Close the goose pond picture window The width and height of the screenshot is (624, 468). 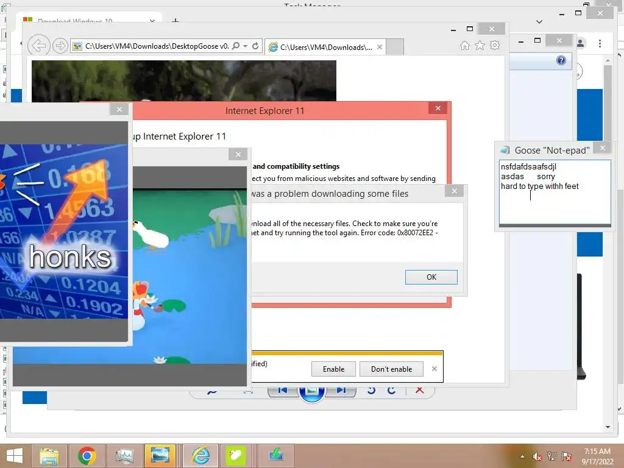click(238, 154)
